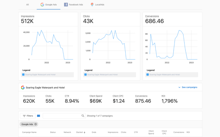
Task: Click the search magnifier icon
Action: click(x=83, y=116)
